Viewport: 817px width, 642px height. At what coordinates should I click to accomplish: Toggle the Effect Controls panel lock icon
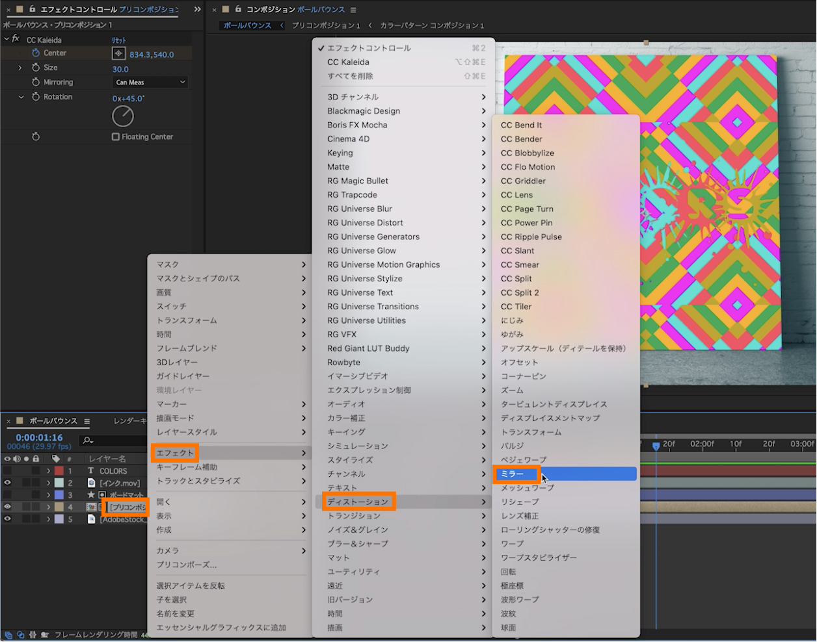32,9
